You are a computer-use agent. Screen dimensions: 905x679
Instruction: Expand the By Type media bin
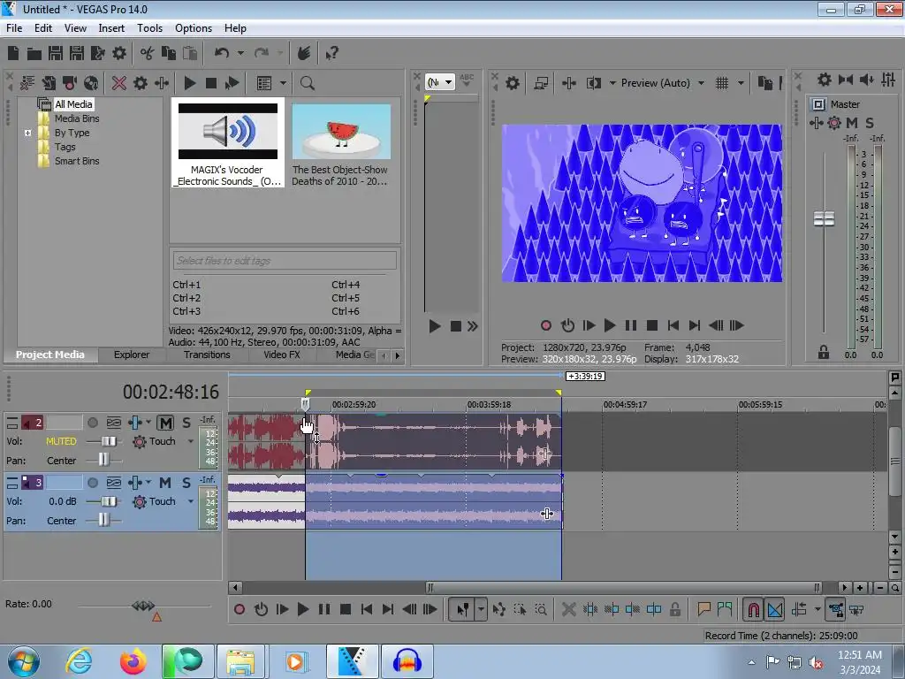coord(27,133)
